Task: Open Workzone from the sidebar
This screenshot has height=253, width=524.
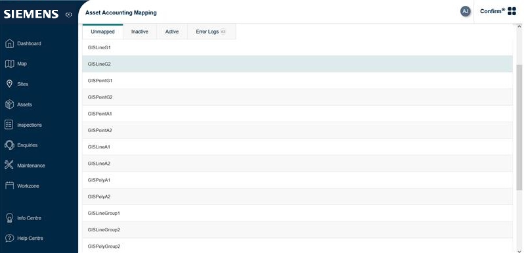Action: 28,186
